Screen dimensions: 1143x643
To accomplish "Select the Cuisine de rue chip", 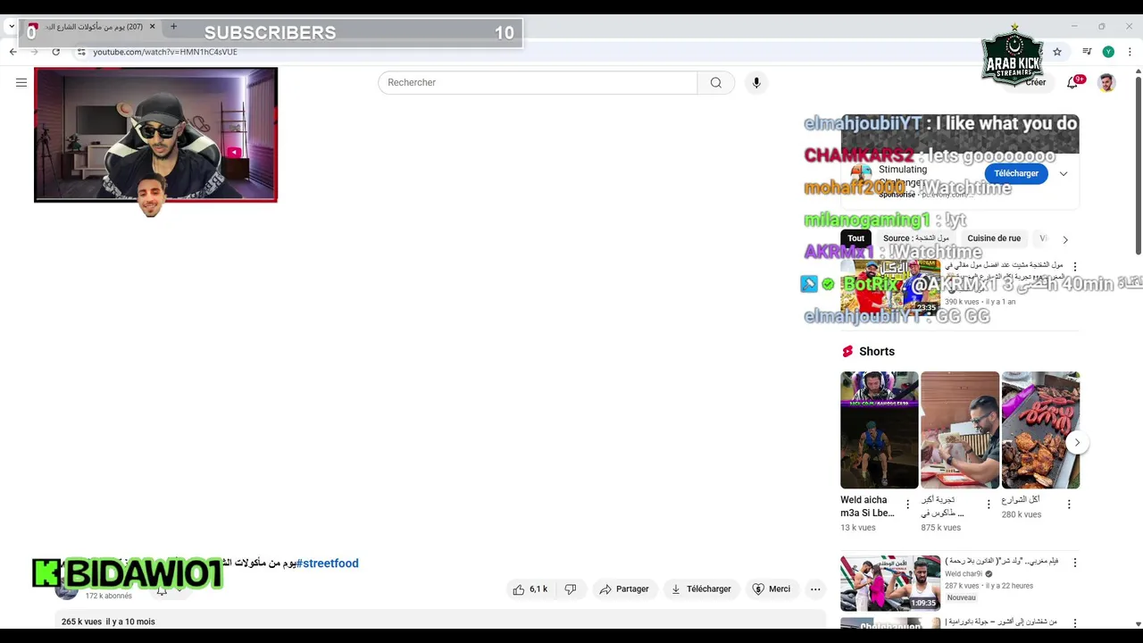I will point(994,238).
